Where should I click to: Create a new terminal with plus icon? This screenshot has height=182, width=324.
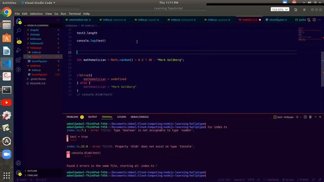tap(297, 117)
